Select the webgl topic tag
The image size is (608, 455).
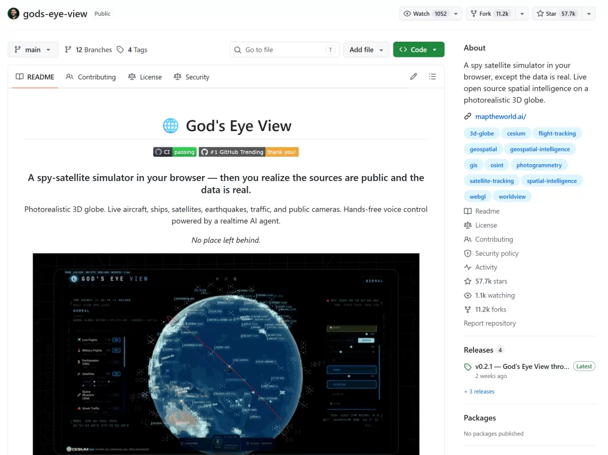coord(478,196)
